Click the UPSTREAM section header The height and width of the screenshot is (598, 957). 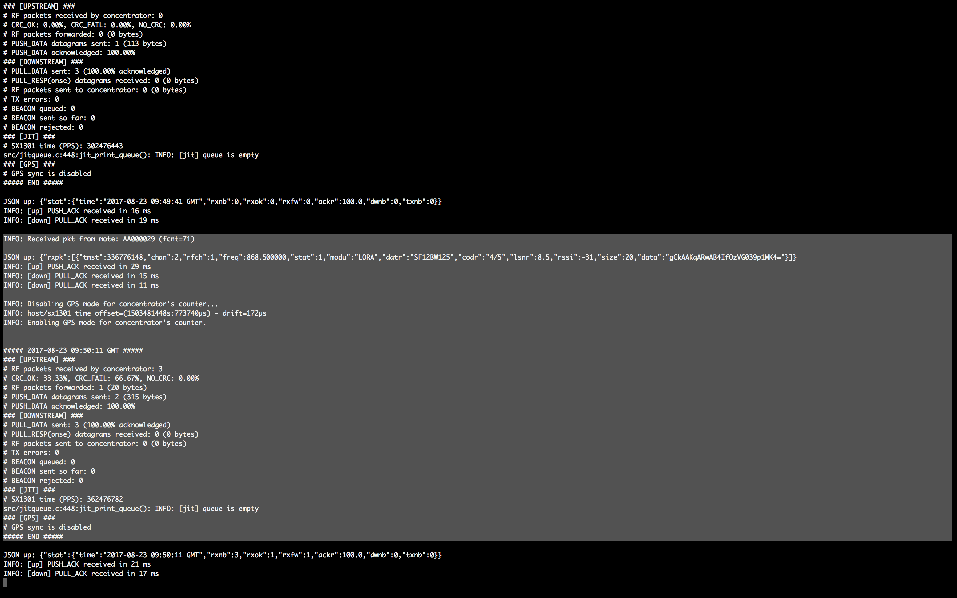(38, 6)
